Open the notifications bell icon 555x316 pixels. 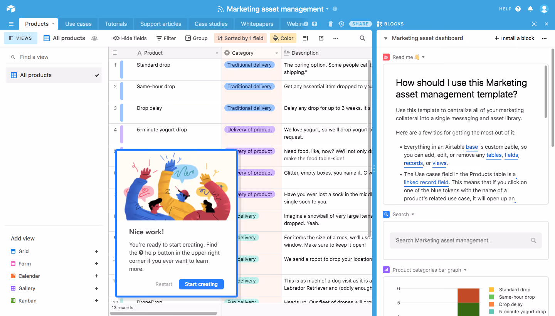point(530,9)
